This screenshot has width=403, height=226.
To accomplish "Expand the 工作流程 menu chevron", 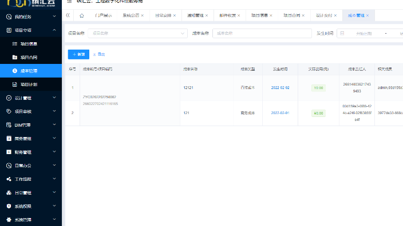I will pos(54,179).
